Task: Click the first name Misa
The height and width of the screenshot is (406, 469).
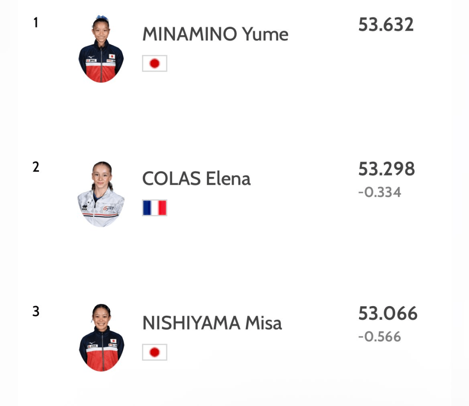Action: coord(263,323)
